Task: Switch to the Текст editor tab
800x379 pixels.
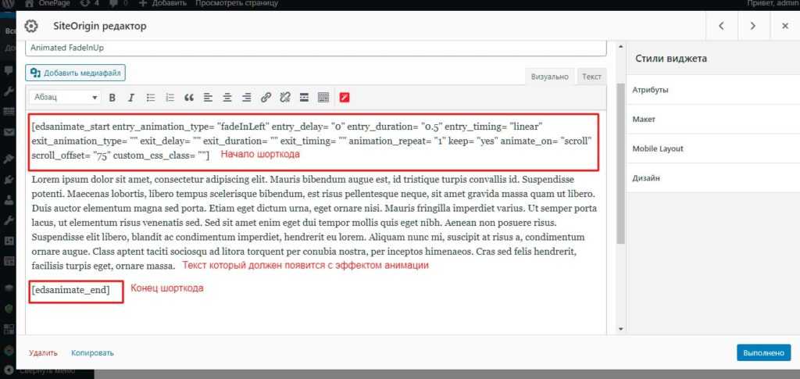Action: click(x=592, y=77)
